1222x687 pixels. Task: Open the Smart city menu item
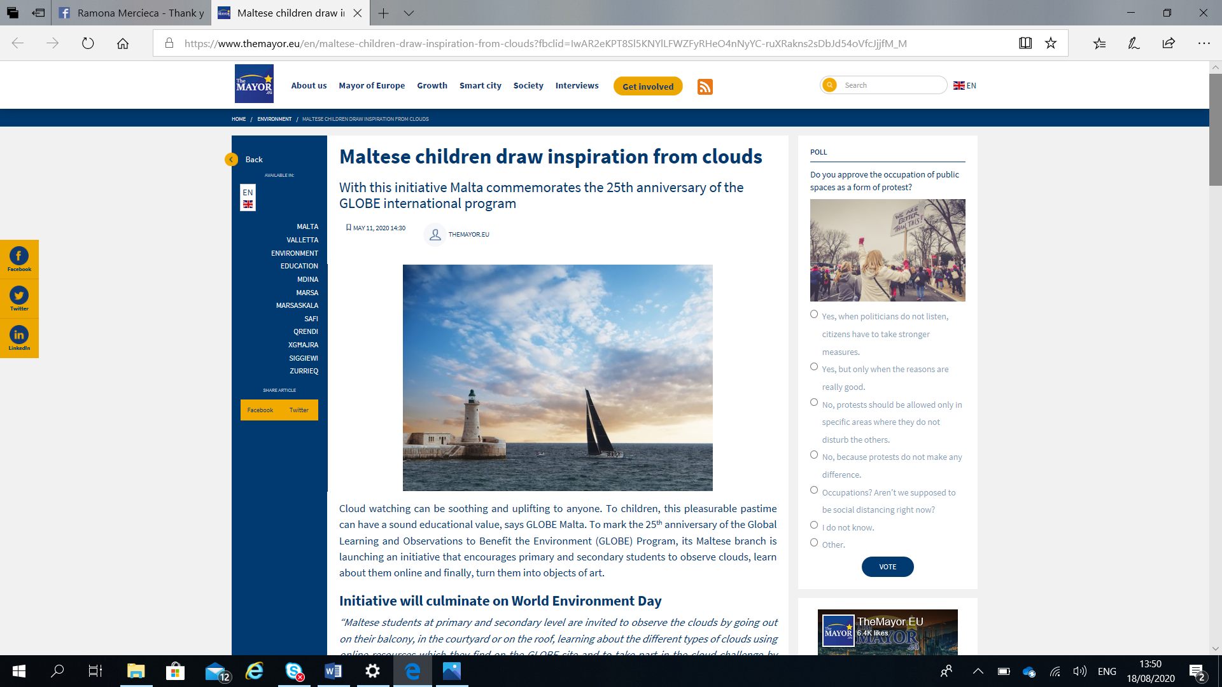point(480,85)
